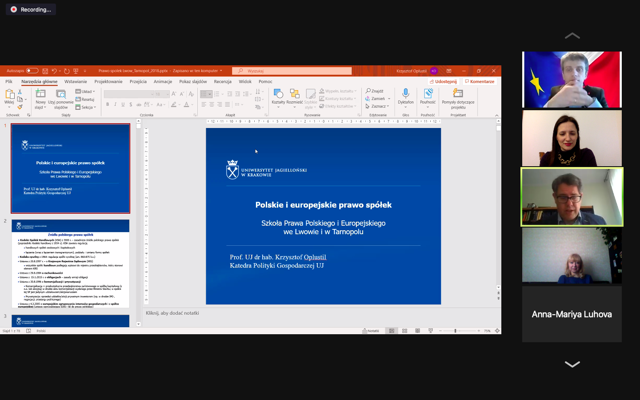The image size is (640, 400).
Task: Open the Układ layout dropdown
Action: (85, 92)
